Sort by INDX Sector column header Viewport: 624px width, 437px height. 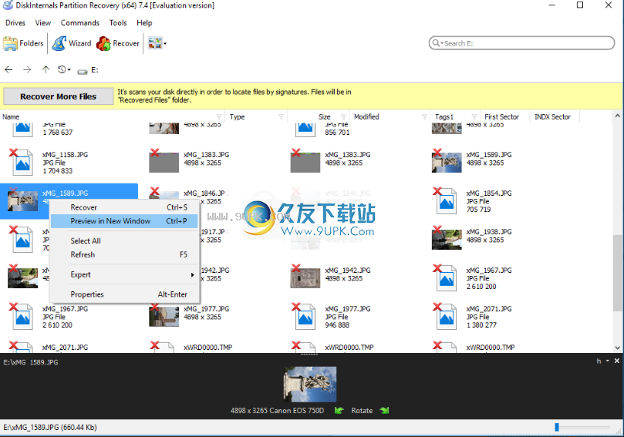(x=553, y=117)
